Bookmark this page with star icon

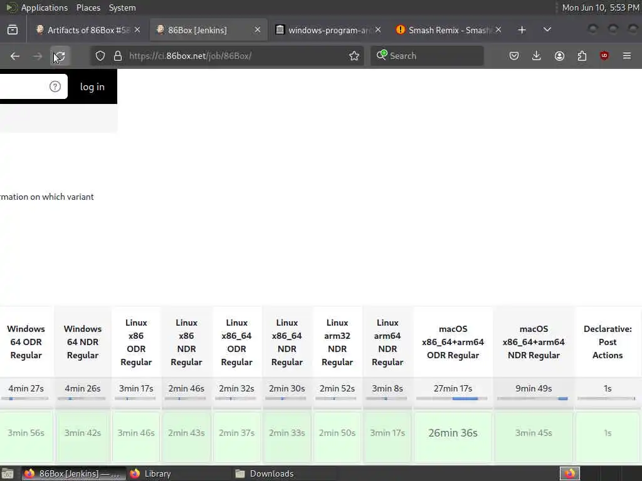click(x=354, y=56)
